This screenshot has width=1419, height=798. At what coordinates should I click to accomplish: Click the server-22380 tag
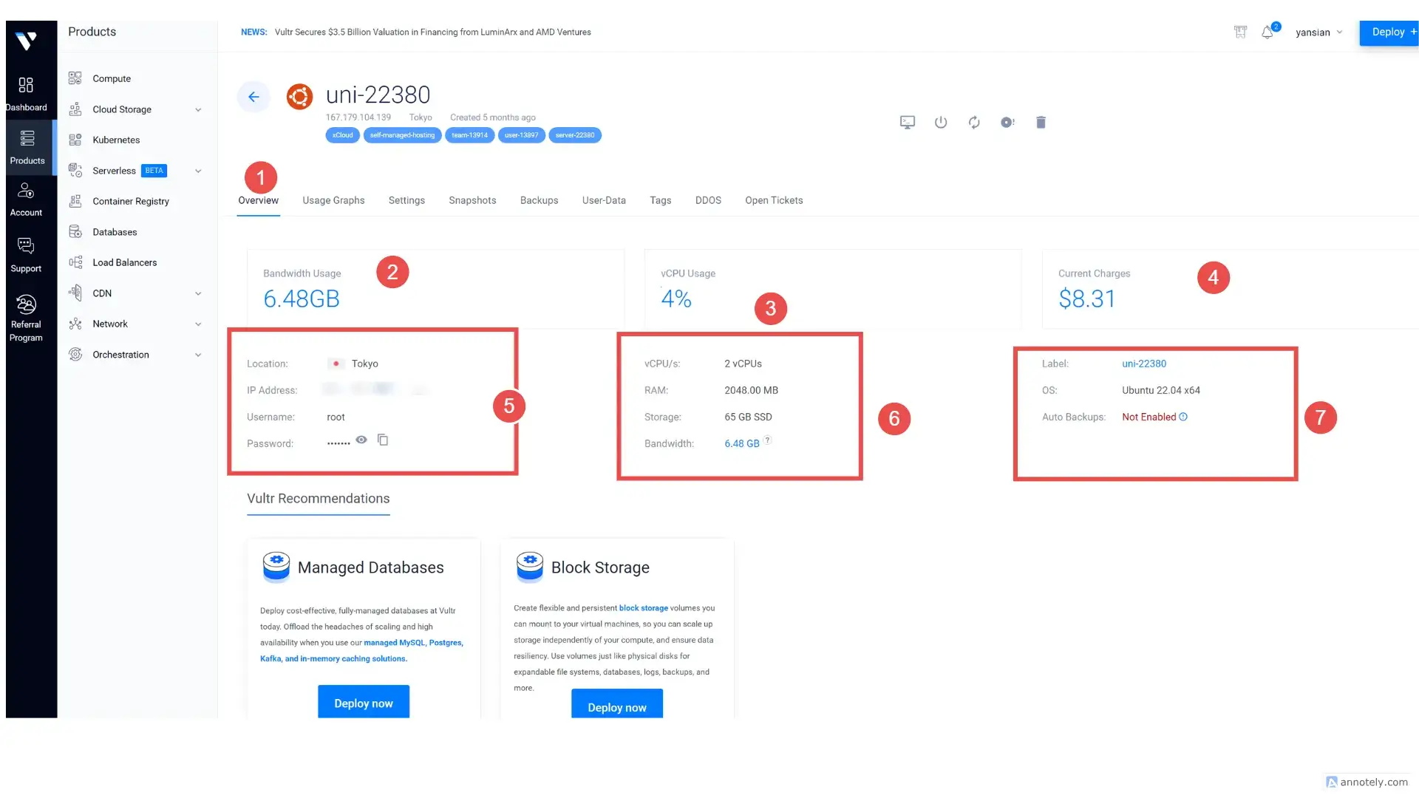tap(574, 135)
